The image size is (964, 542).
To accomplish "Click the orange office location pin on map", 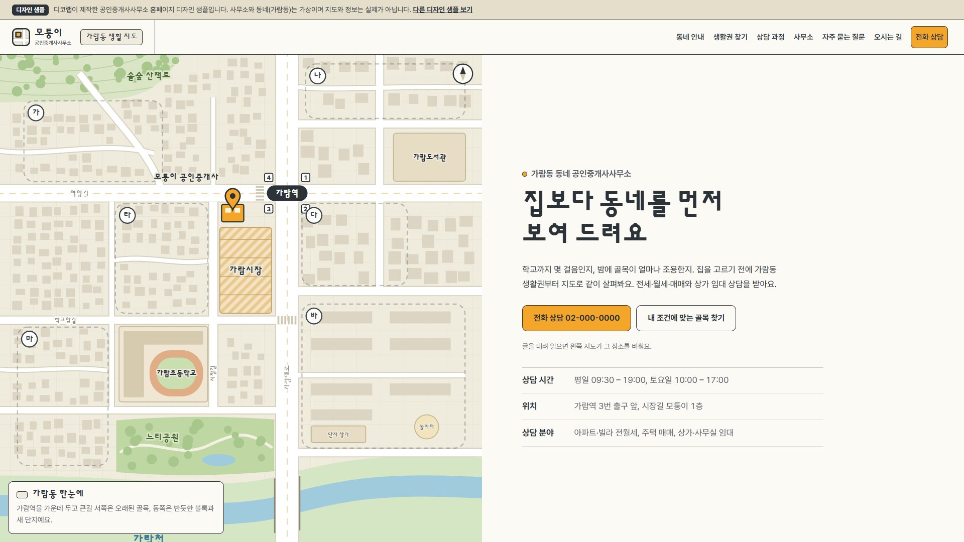I will (232, 199).
